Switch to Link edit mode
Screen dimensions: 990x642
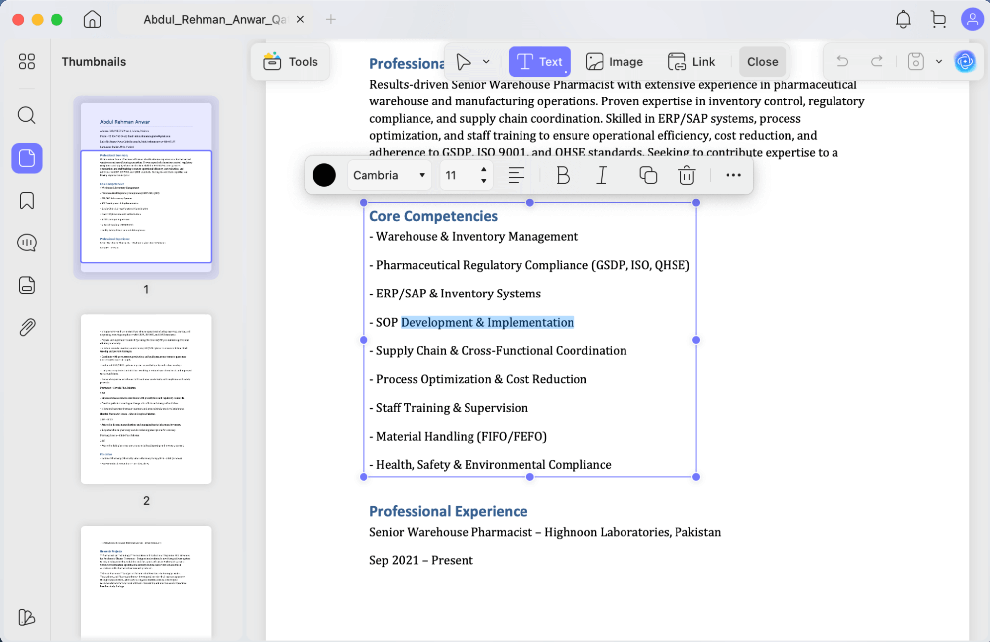[691, 62]
